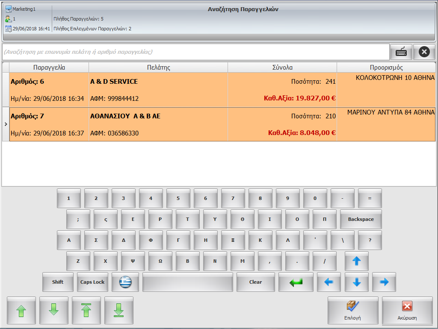Screen dimensions: 438x329
Task: Confirm with the Επιλογή button
Action: point(353,311)
